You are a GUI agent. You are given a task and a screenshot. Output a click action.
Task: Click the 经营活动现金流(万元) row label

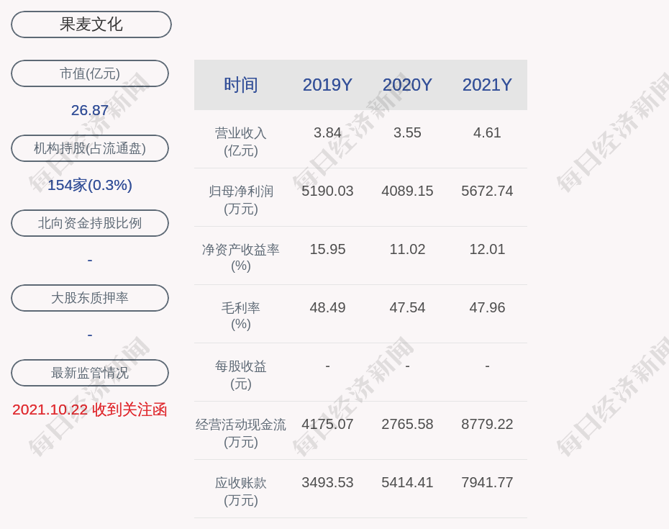point(240,433)
